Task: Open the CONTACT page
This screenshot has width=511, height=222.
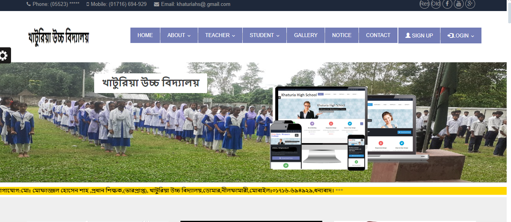Action: point(378,35)
